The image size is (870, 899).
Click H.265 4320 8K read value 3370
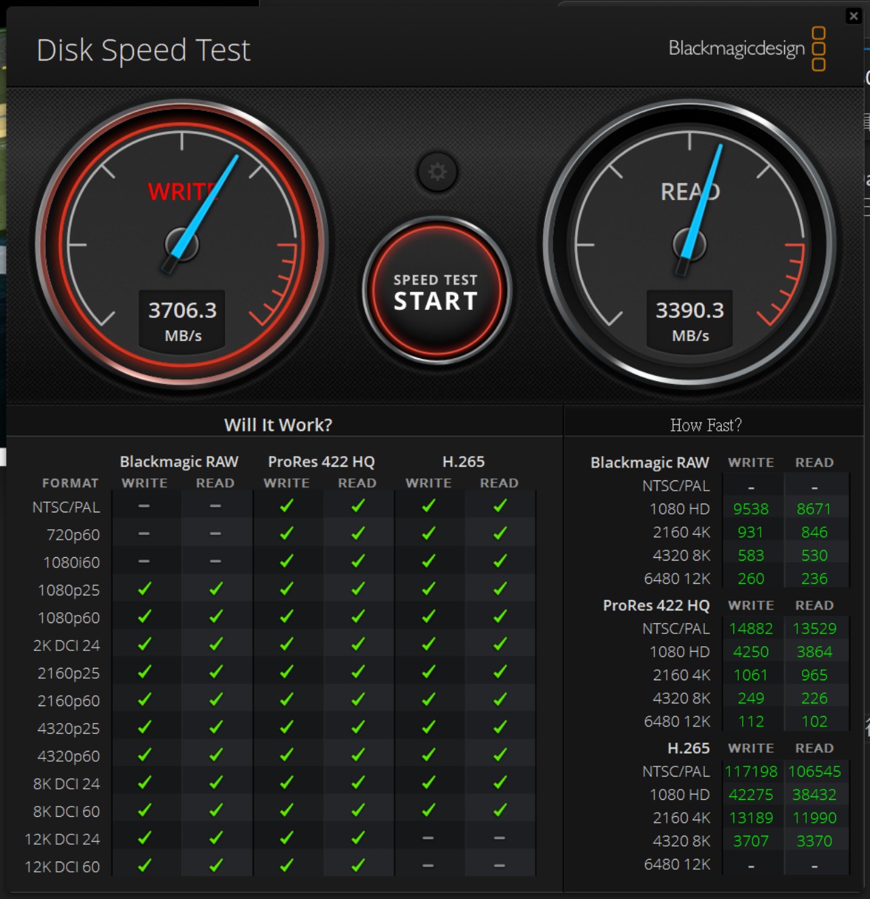[814, 841]
